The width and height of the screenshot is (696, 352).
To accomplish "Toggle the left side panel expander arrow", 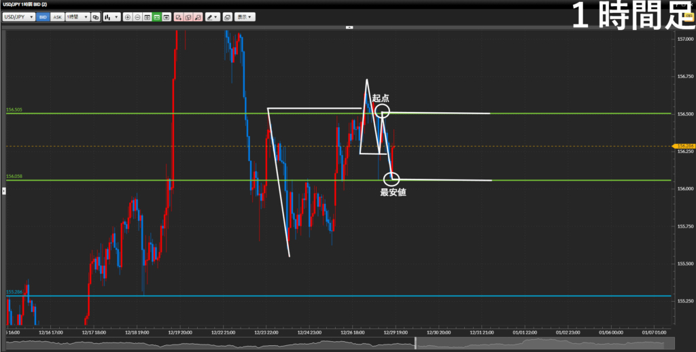I will tap(3, 191).
